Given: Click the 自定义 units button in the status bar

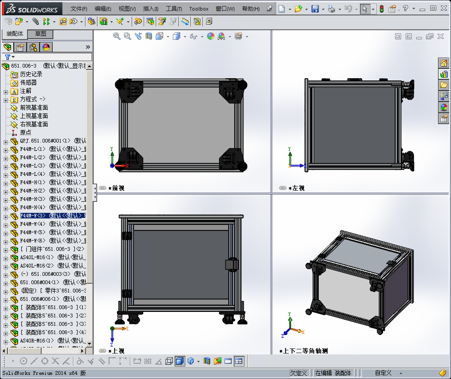Looking at the screenshot, I should click(x=383, y=373).
